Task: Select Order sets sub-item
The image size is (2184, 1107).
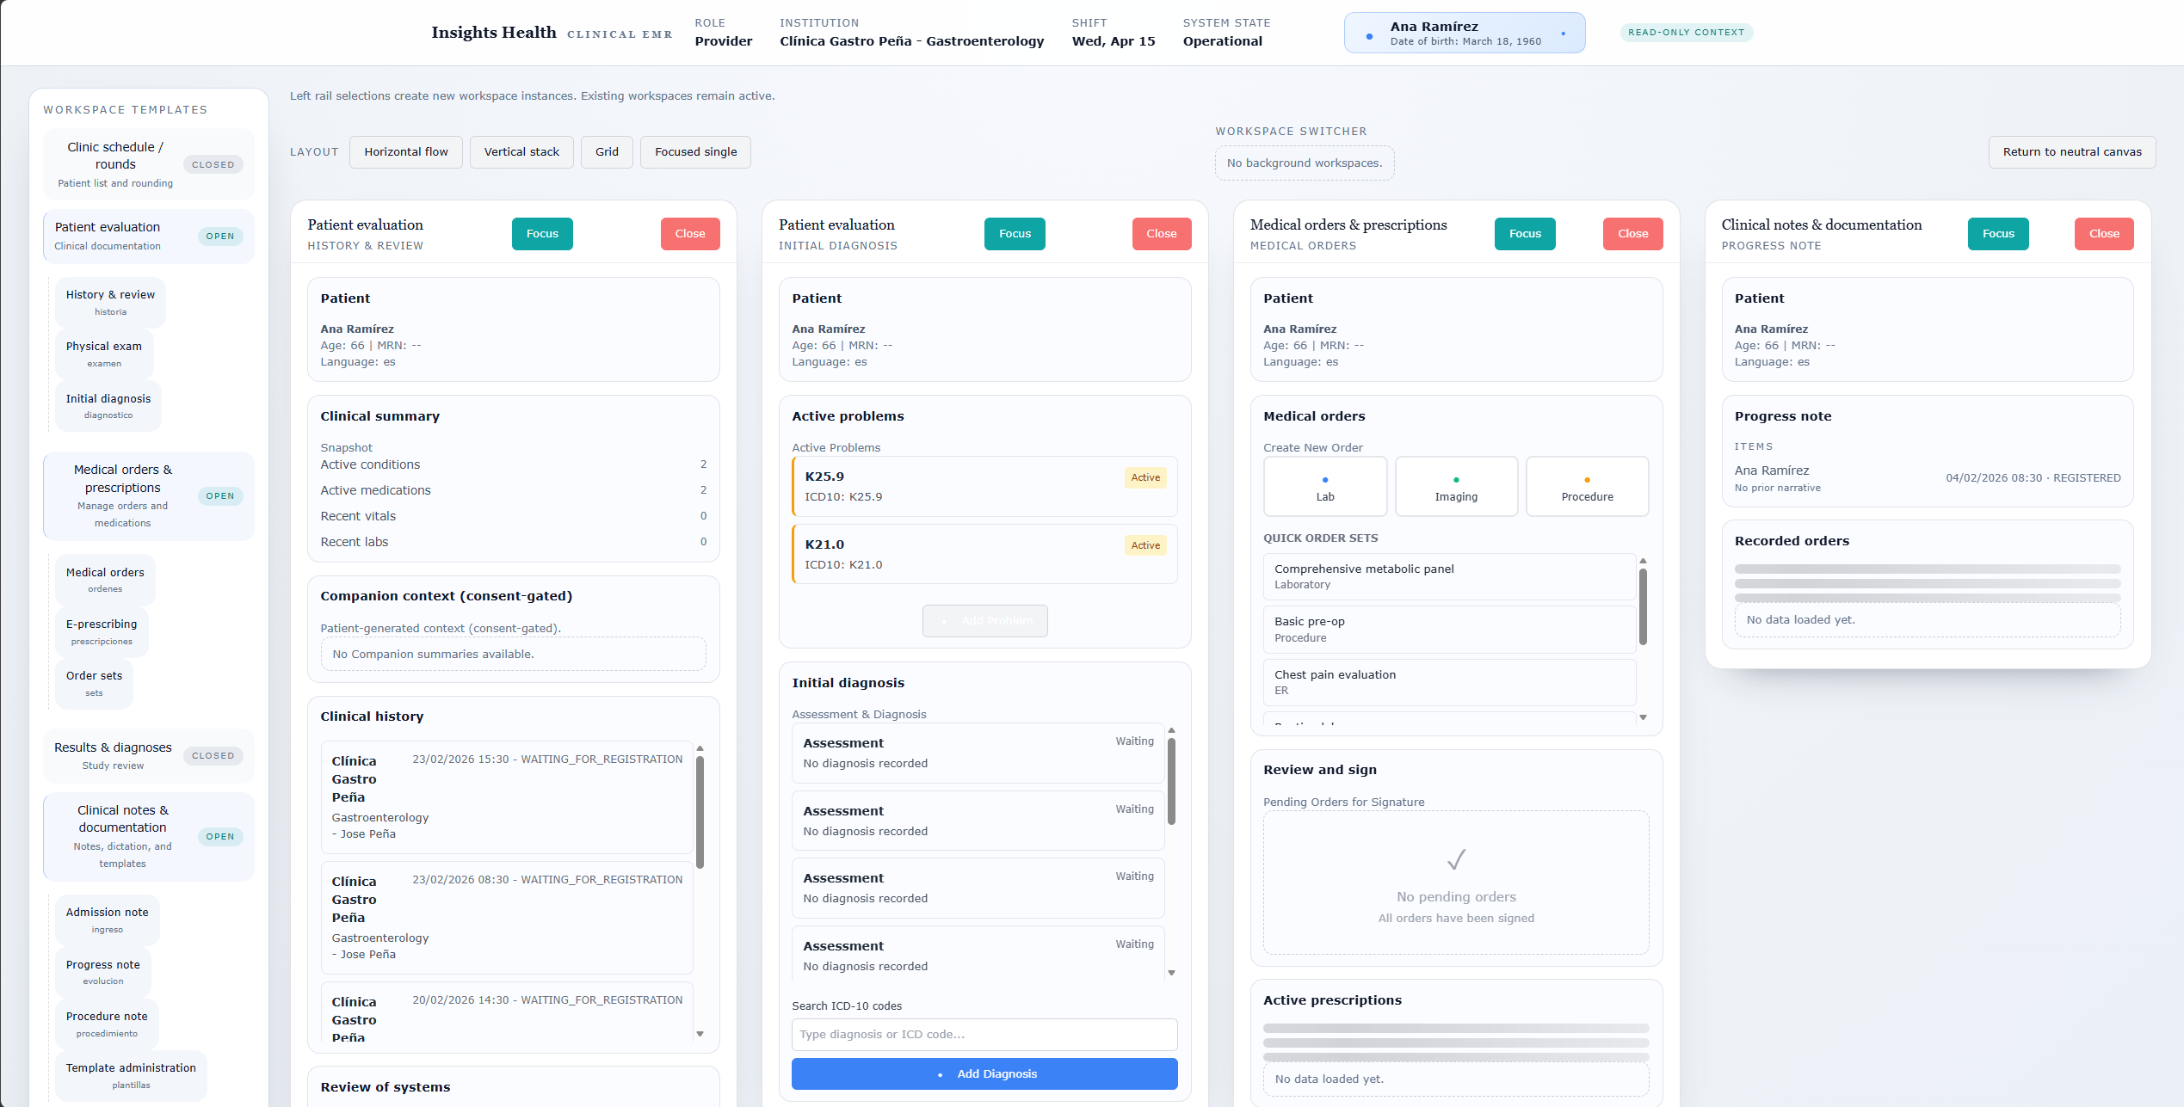Action: tap(95, 684)
